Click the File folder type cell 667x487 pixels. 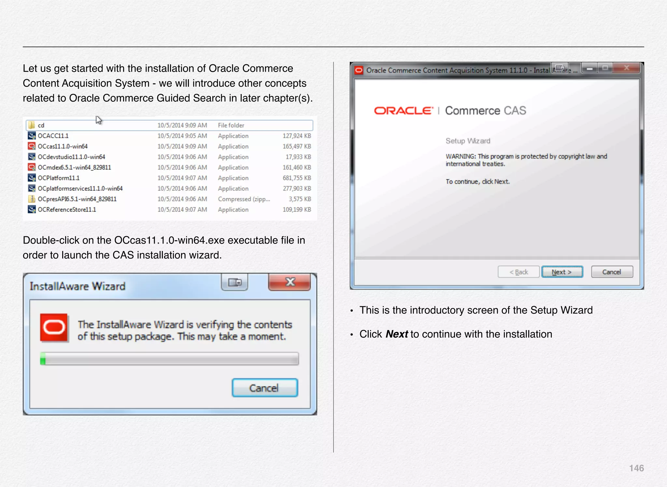231,125
